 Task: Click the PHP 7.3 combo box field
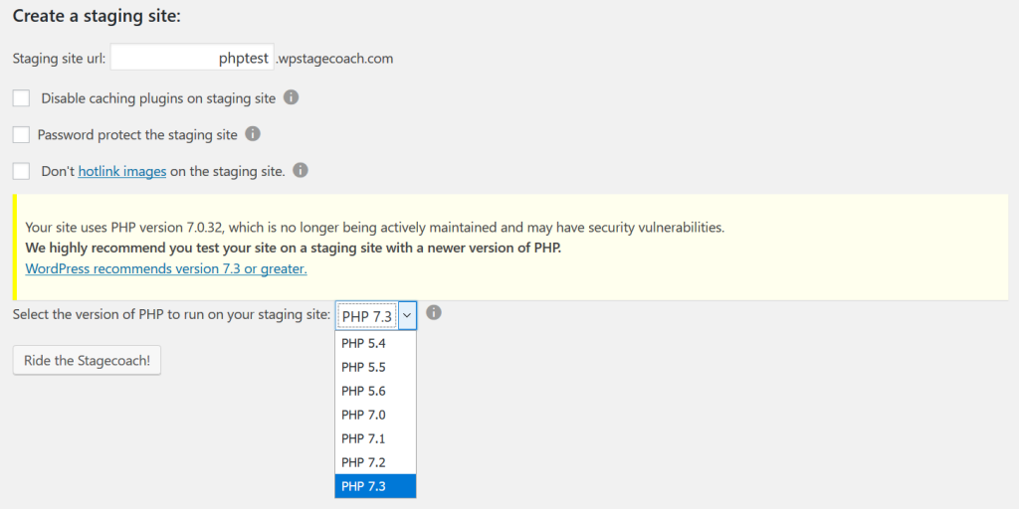tap(375, 315)
